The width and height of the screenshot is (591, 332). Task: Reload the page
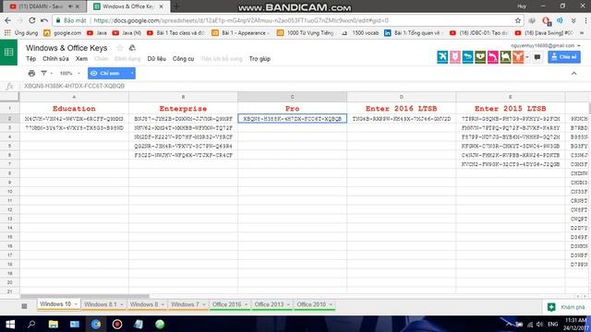tap(32, 20)
